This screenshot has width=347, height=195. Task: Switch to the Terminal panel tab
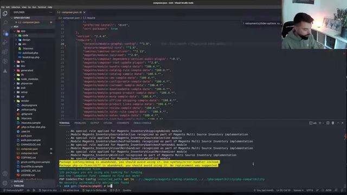65,123
